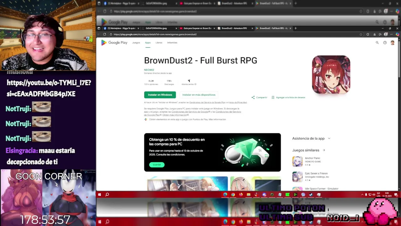The width and height of the screenshot is (401, 226).
Task: Open the first app screenshot thumbnail
Action: click(187, 184)
